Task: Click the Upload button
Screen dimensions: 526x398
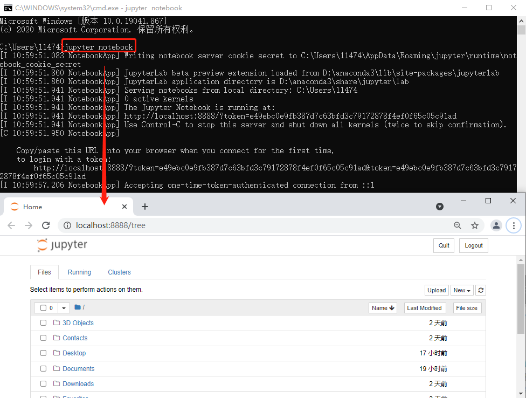Action: (437, 290)
